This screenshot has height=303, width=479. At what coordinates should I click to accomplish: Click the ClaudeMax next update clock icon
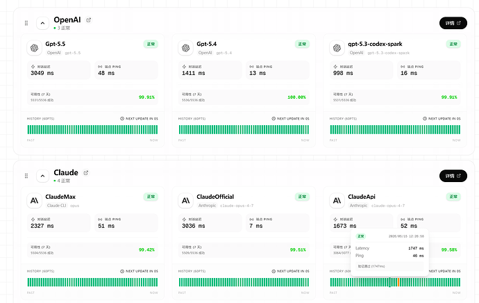tap(122, 271)
